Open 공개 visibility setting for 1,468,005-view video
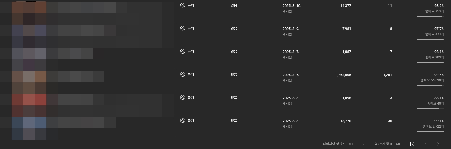The height and width of the screenshot is (149, 451). [191, 75]
